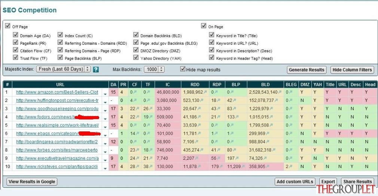Toggle the On Page checkbox
This screenshot has width=378, height=196.
point(204,26)
